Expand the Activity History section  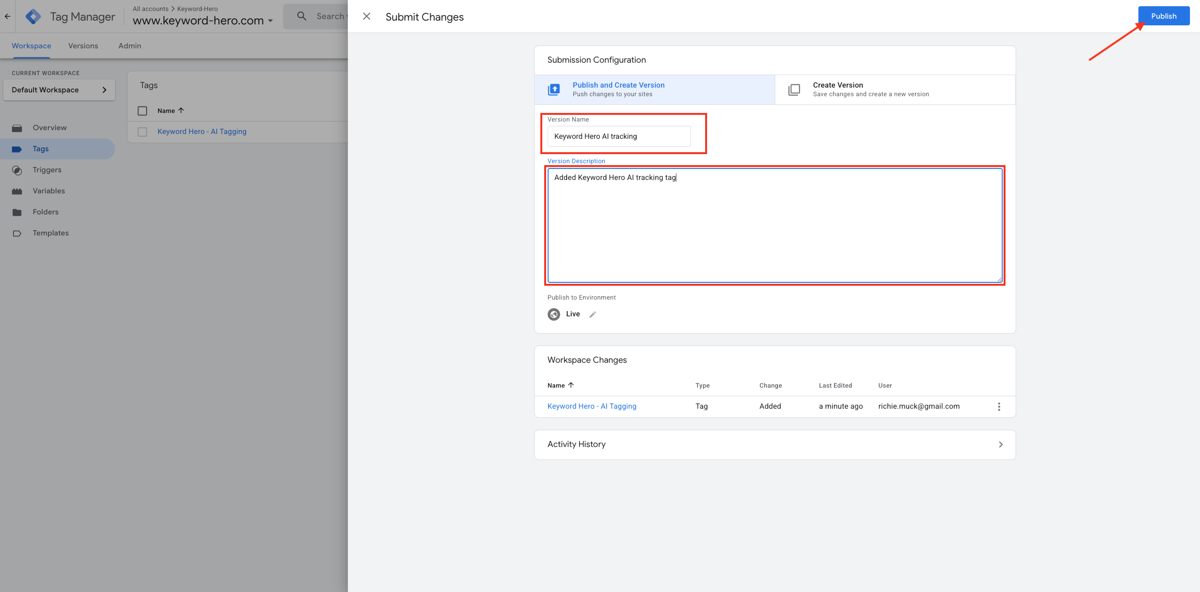(x=775, y=445)
